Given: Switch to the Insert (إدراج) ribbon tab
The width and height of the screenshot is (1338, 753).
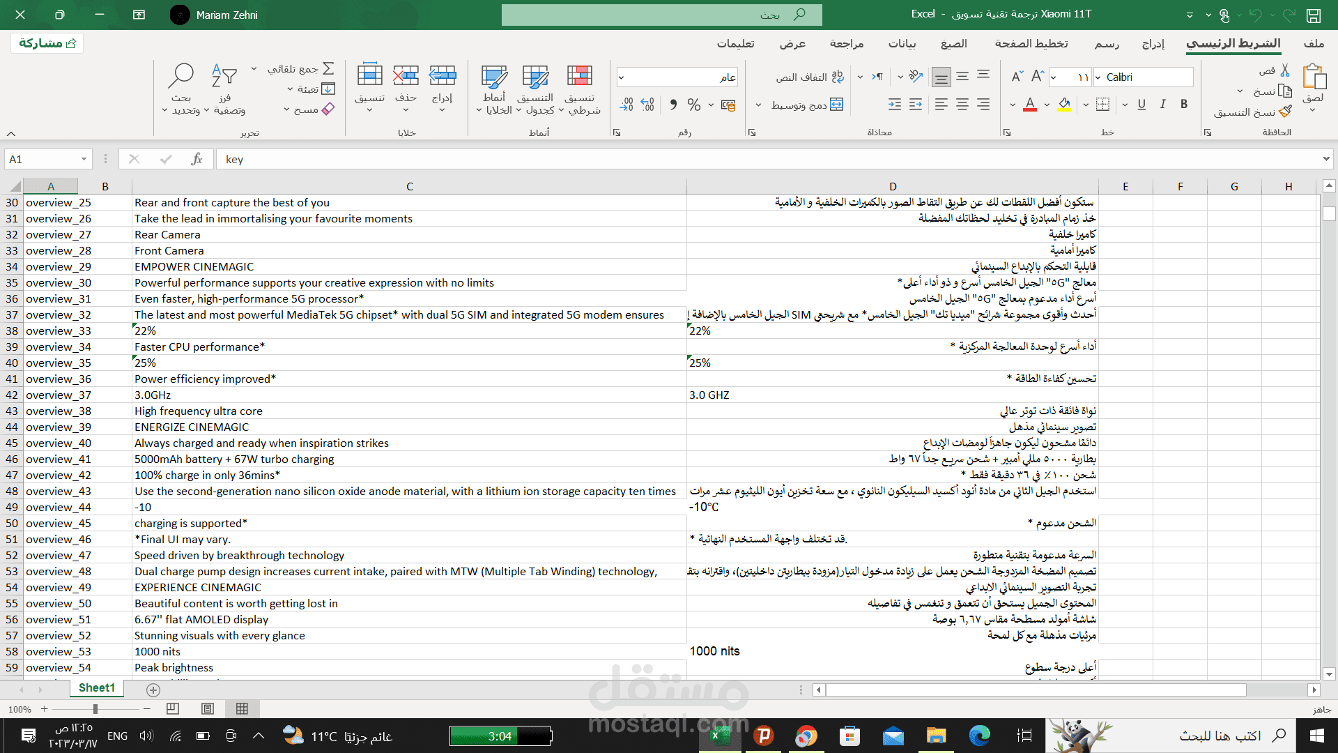Looking at the screenshot, I should coord(1153,44).
